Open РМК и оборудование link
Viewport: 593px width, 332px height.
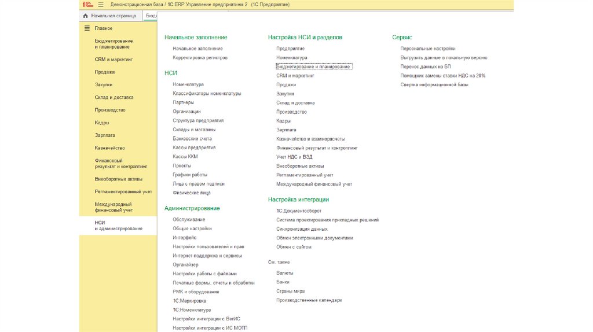[x=196, y=292]
